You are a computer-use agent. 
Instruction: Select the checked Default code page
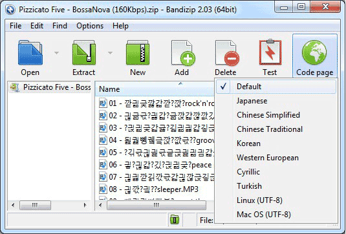276,87
